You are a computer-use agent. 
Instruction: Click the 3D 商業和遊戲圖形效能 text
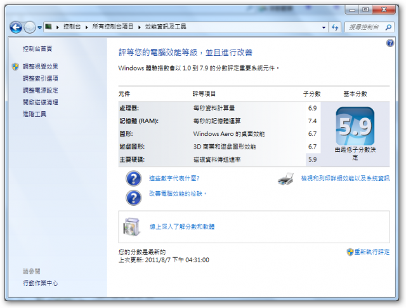tap(225, 147)
